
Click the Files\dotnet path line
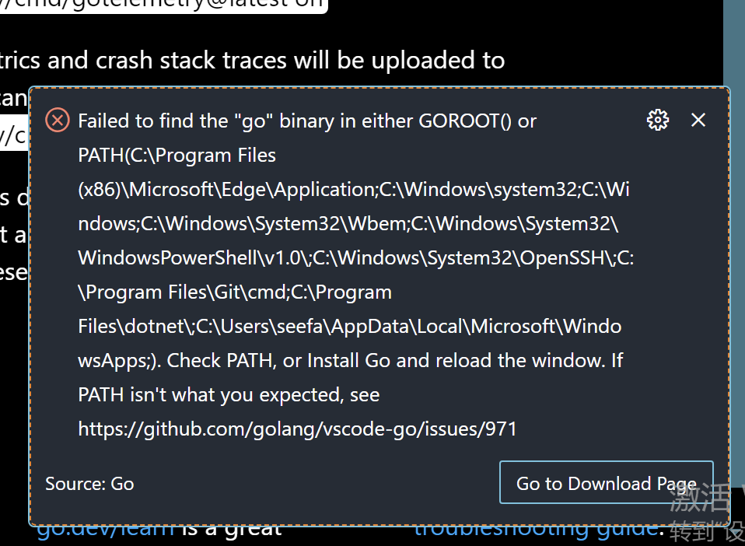(349, 327)
